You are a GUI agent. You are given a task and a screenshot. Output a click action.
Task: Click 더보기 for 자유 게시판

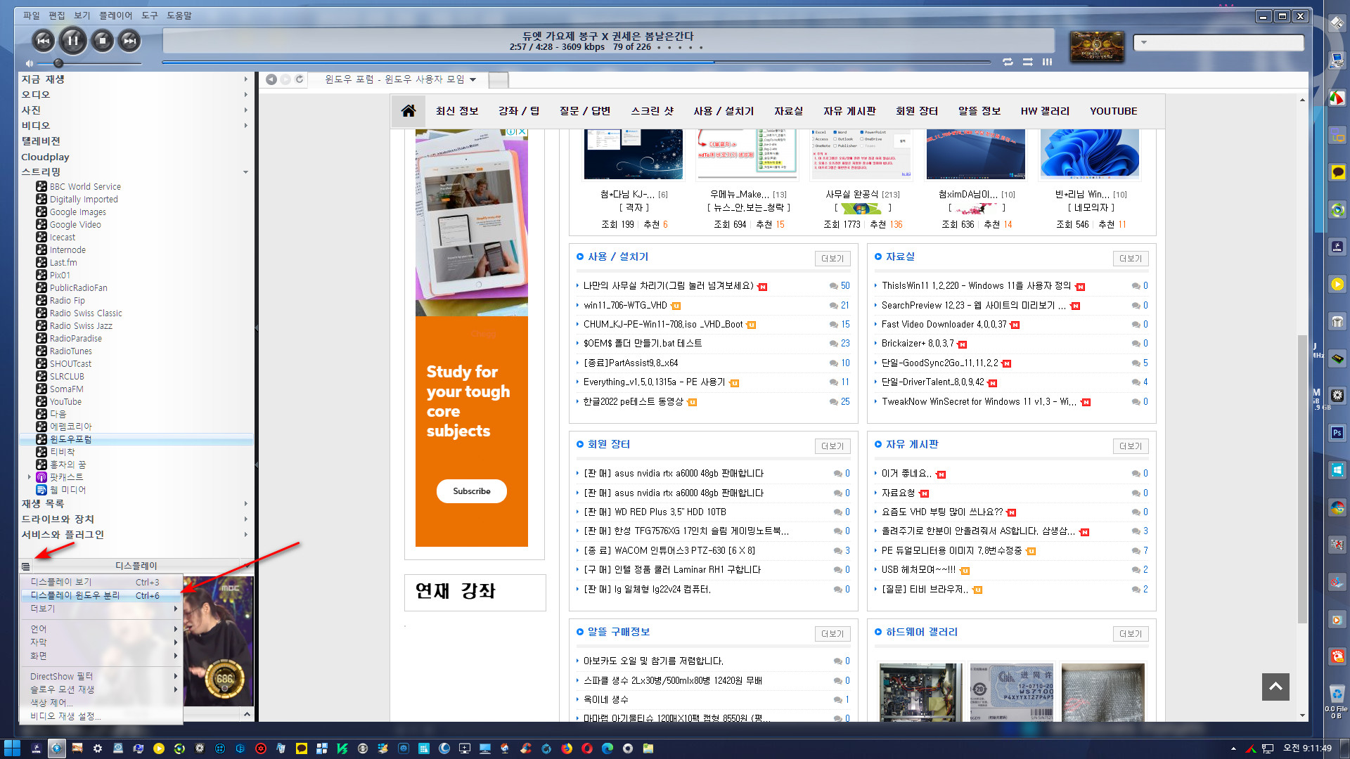click(1131, 446)
